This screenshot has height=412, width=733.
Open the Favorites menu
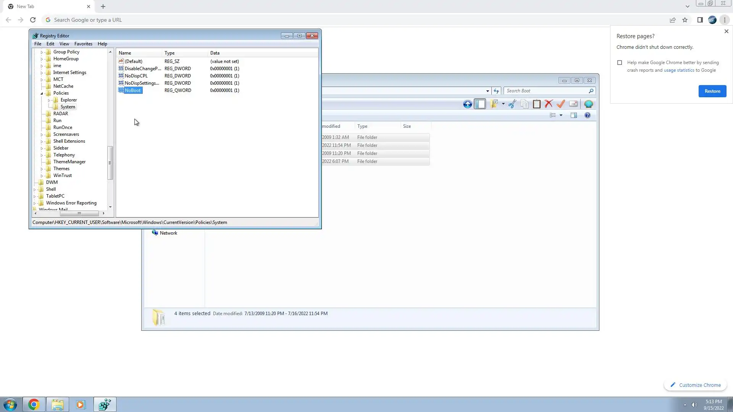[x=83, y=44]
